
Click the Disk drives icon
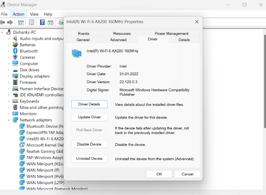(15, 70)
